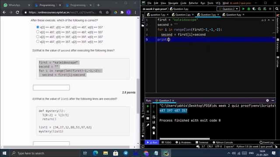Open the Refactor menu
The width and height of the screenshot is (280, 157).
click(193, 3)
